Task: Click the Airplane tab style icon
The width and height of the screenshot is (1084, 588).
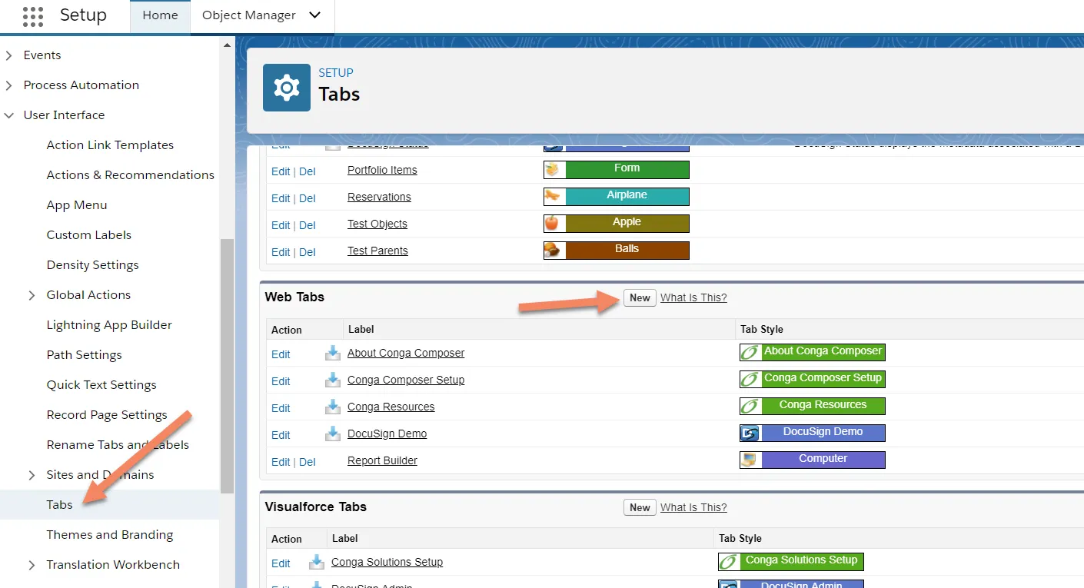Action: pyautogui.click(x=554, y=196)
